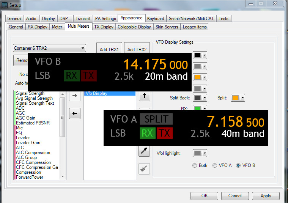Expand the black color picker dropdown
288x203 pixels.
click(205, 55)
